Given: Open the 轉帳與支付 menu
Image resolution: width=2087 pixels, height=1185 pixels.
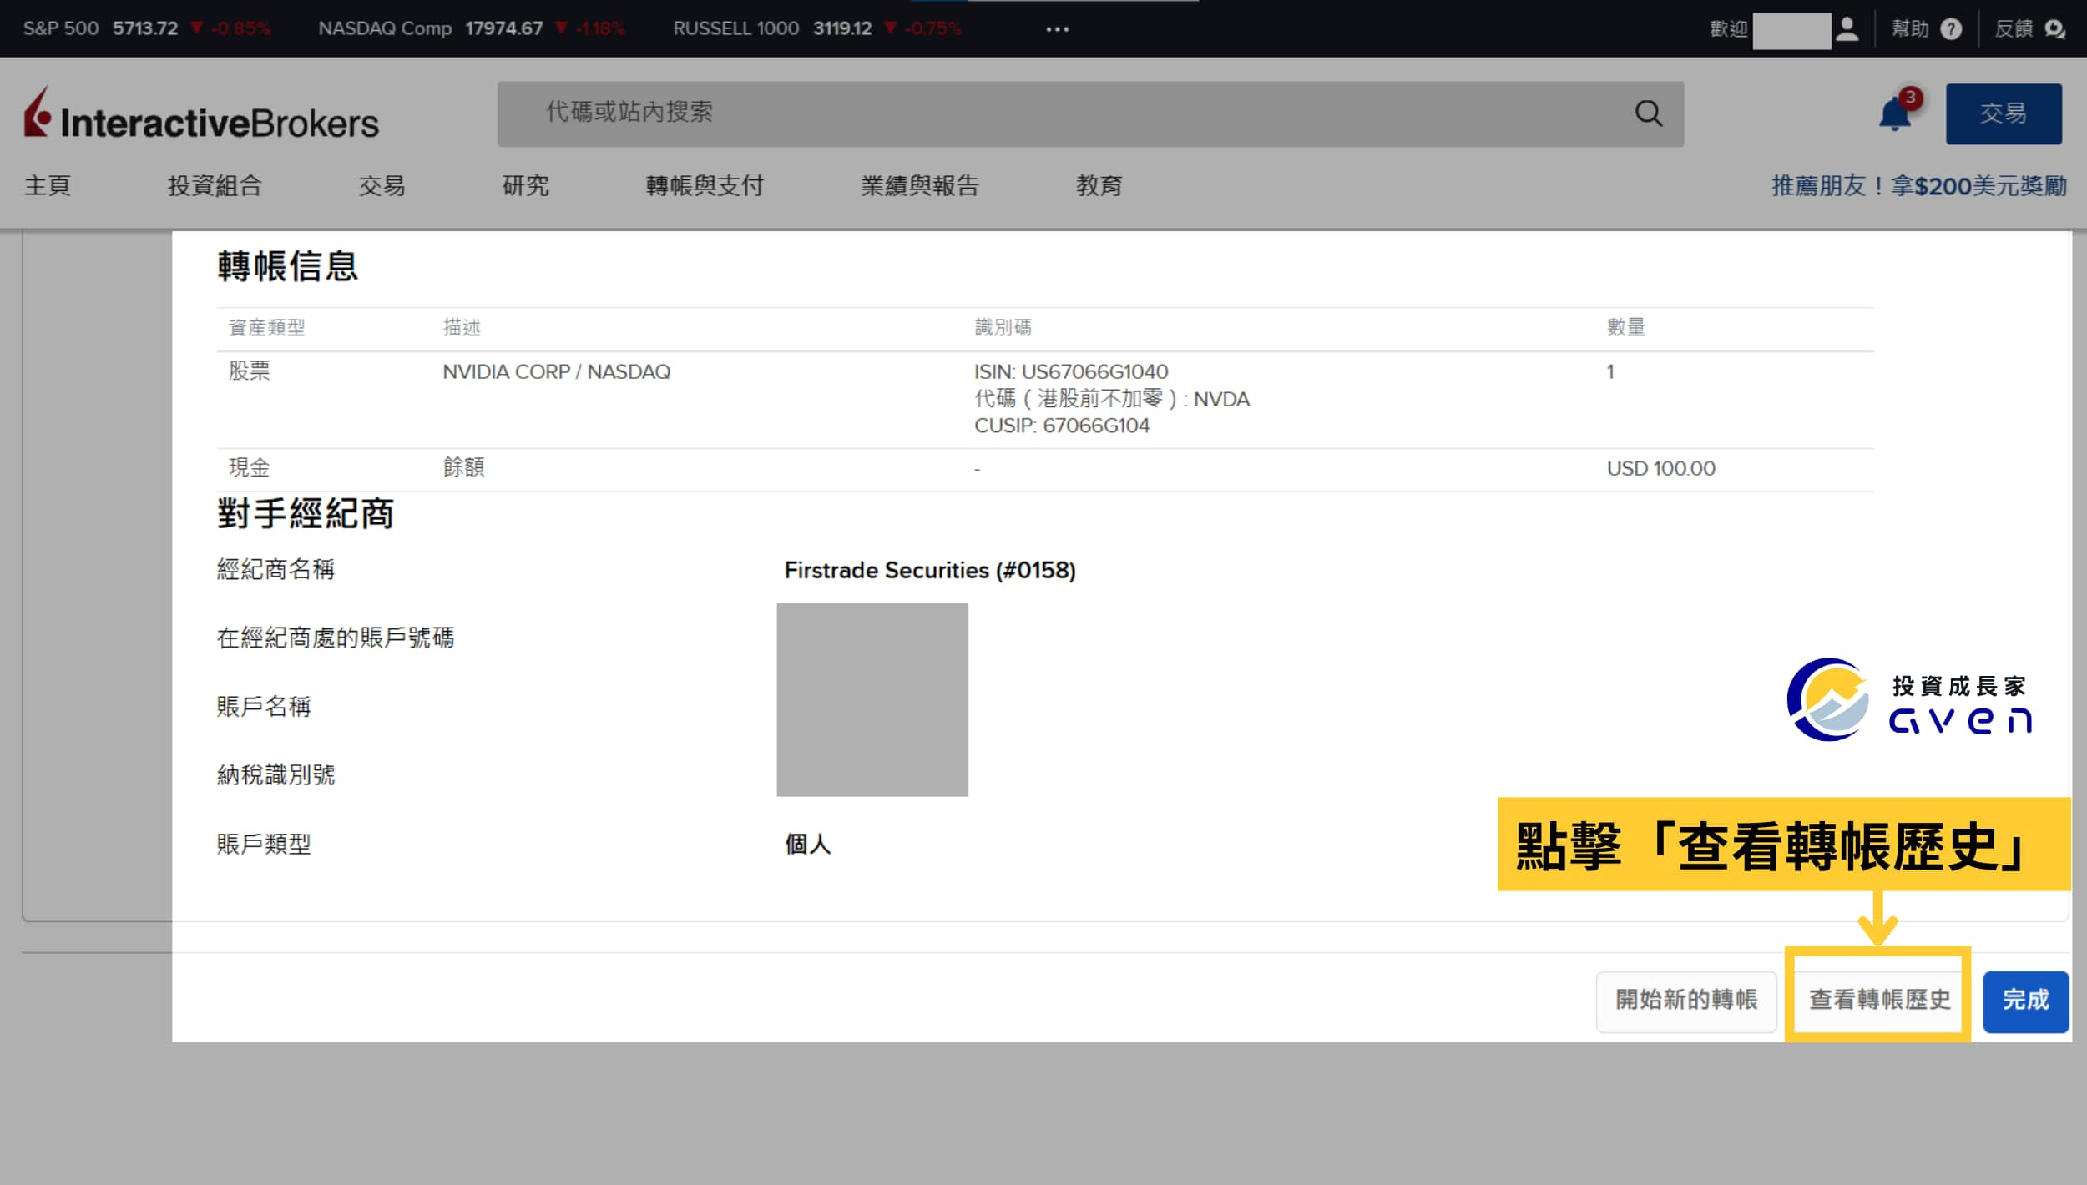Looking at the screenshot, I should point(705,185).
